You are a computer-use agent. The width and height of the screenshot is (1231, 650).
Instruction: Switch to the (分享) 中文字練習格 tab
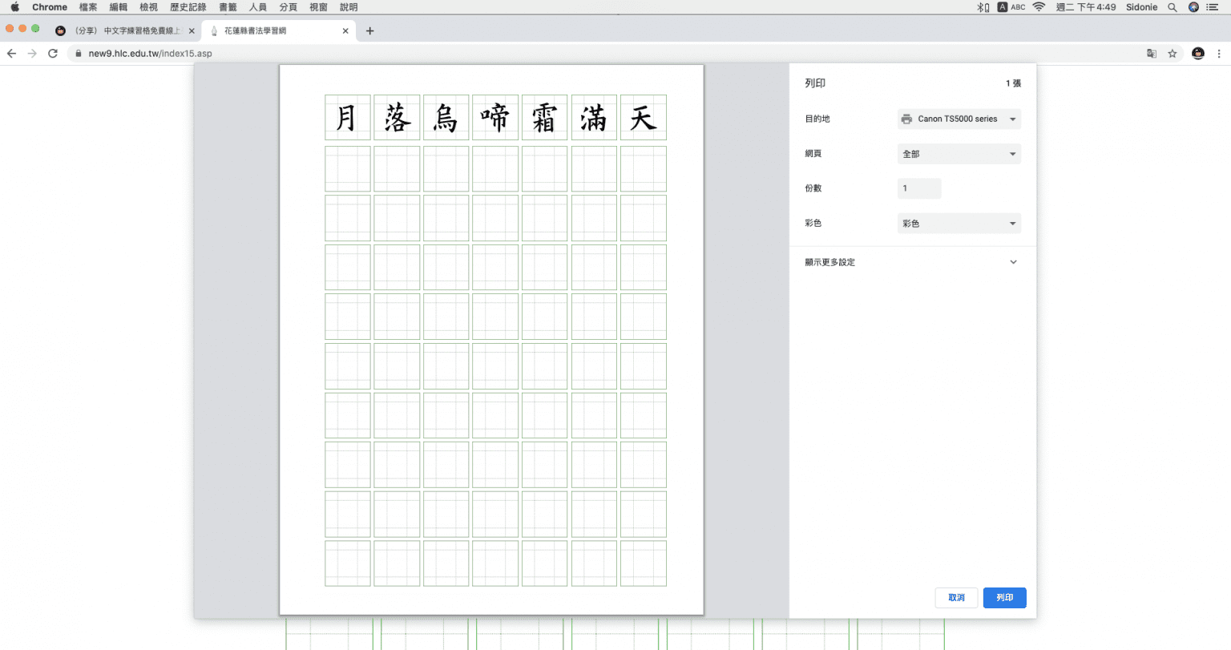pyautogui.click(x=124, y=31)
